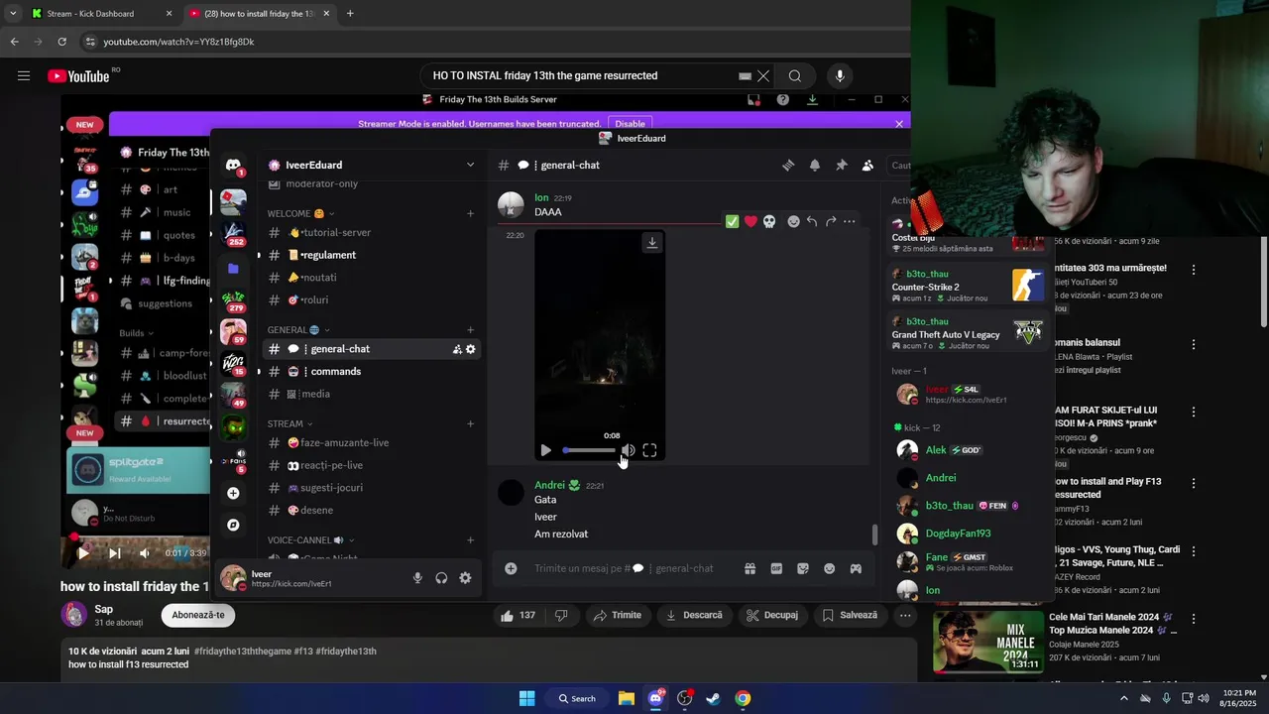Open notification settings bell in Discord header
This screenshot has height=714, width=1269.
815,166
